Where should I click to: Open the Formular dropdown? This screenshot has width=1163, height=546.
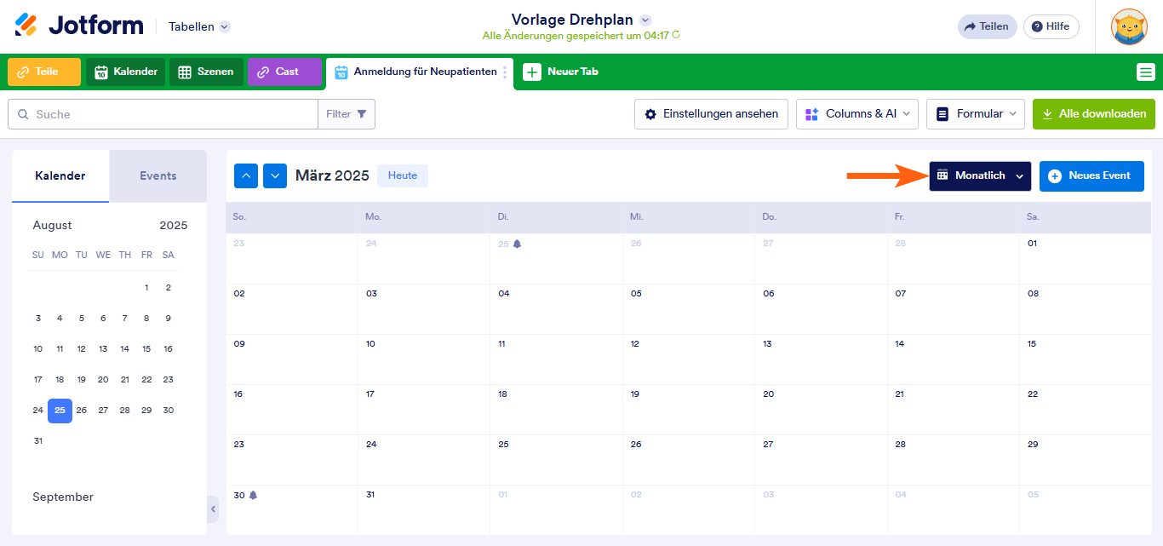click(x=976, y=114)
